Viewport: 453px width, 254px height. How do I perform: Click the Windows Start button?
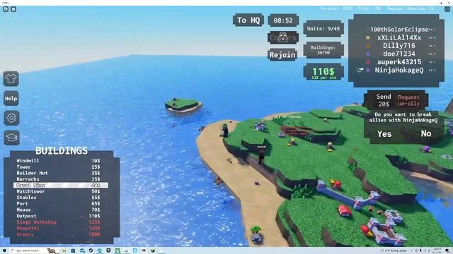[x=4, y=250]
